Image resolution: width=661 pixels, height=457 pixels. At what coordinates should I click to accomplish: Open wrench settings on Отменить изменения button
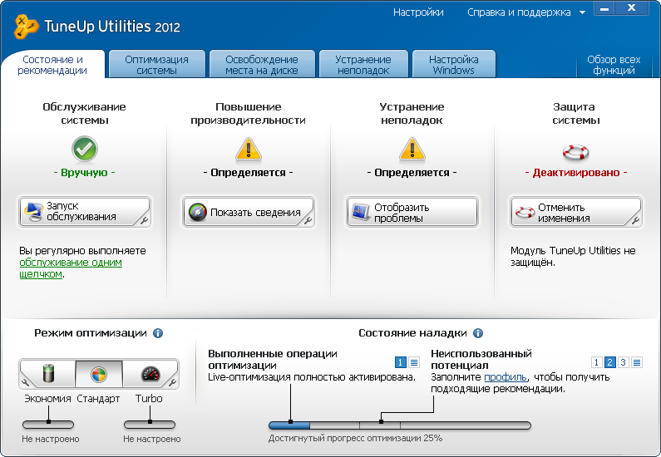pos(635,220)
